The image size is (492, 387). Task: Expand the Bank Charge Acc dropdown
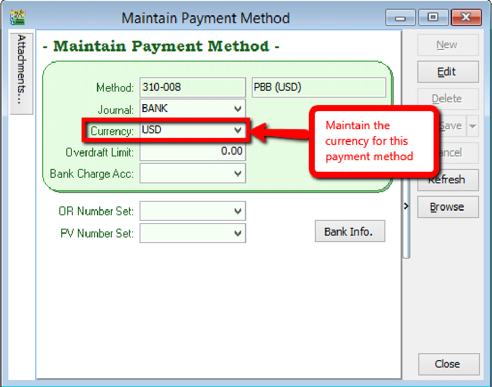click(x=238, y=174)
